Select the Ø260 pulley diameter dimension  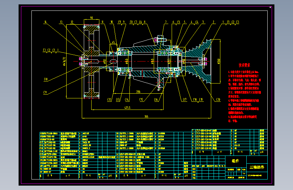tap(219, 61)
